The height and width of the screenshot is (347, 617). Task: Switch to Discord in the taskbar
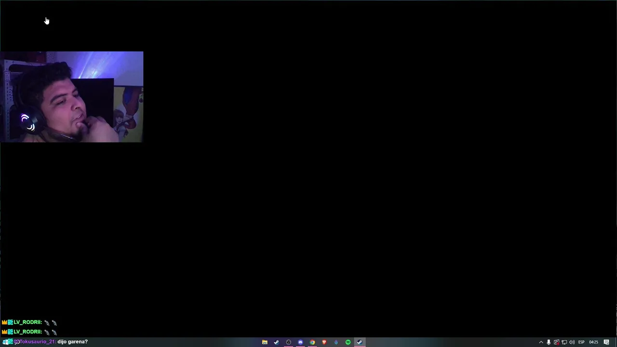(300, 342)
